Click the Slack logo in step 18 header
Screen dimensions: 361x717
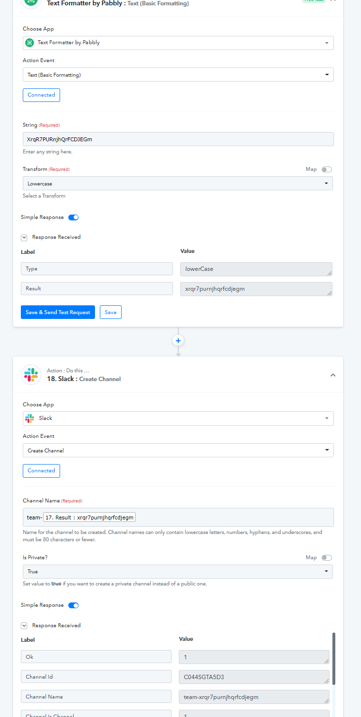31,375
